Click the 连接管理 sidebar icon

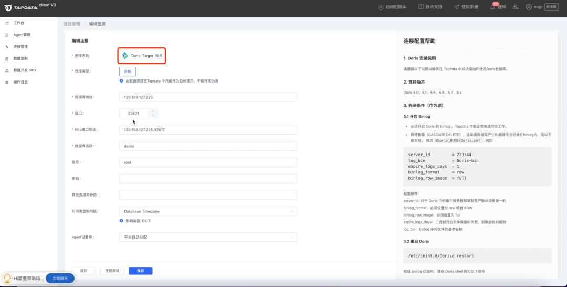[7, 47]
